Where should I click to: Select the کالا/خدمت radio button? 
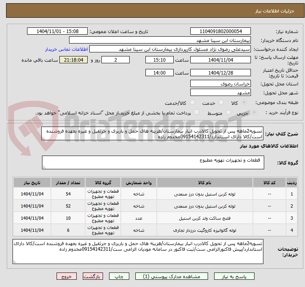[192, 102]
